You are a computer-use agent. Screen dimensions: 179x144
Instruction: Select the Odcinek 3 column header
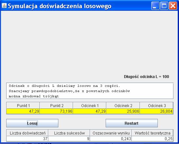point(157,105)
